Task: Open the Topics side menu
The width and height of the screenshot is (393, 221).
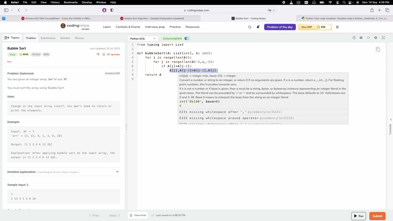Action: 12,38
